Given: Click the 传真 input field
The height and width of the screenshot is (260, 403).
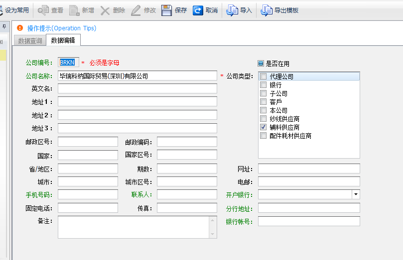Looking at the screenshot, I should coord(187,208).
